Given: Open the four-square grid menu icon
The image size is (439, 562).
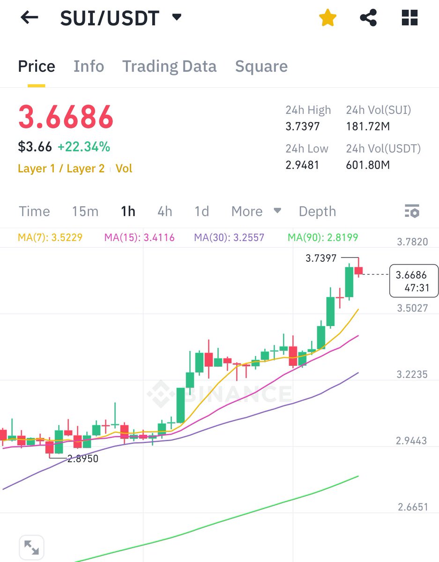Looking at the screenshot, I should click(409, 18).
